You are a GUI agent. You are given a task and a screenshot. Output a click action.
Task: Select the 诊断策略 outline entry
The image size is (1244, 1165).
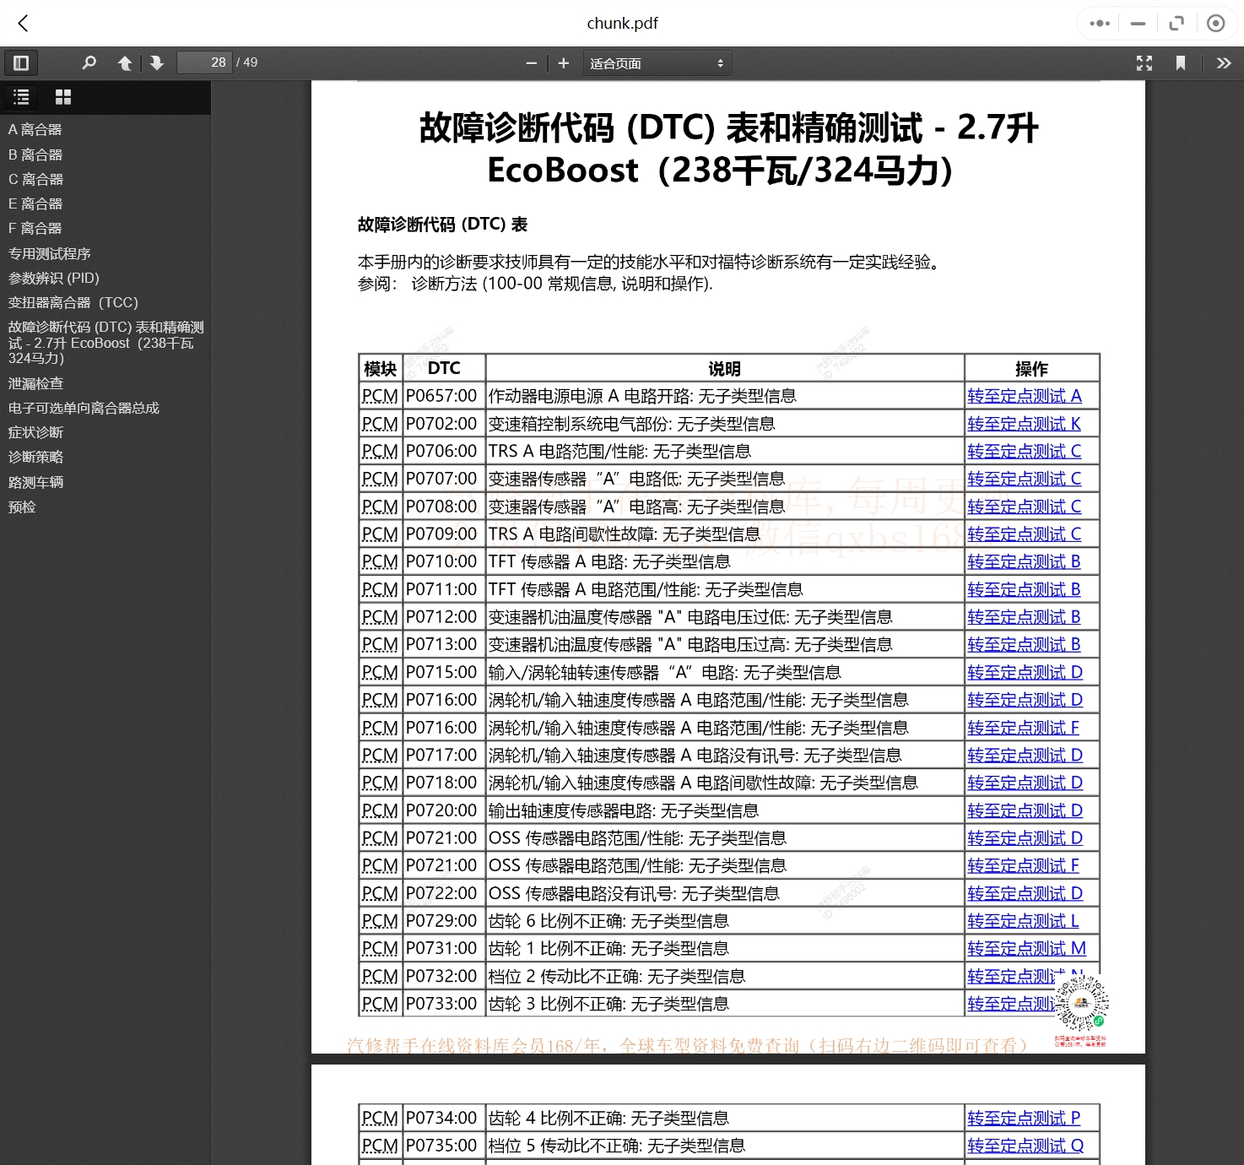(x=34, y=457)
